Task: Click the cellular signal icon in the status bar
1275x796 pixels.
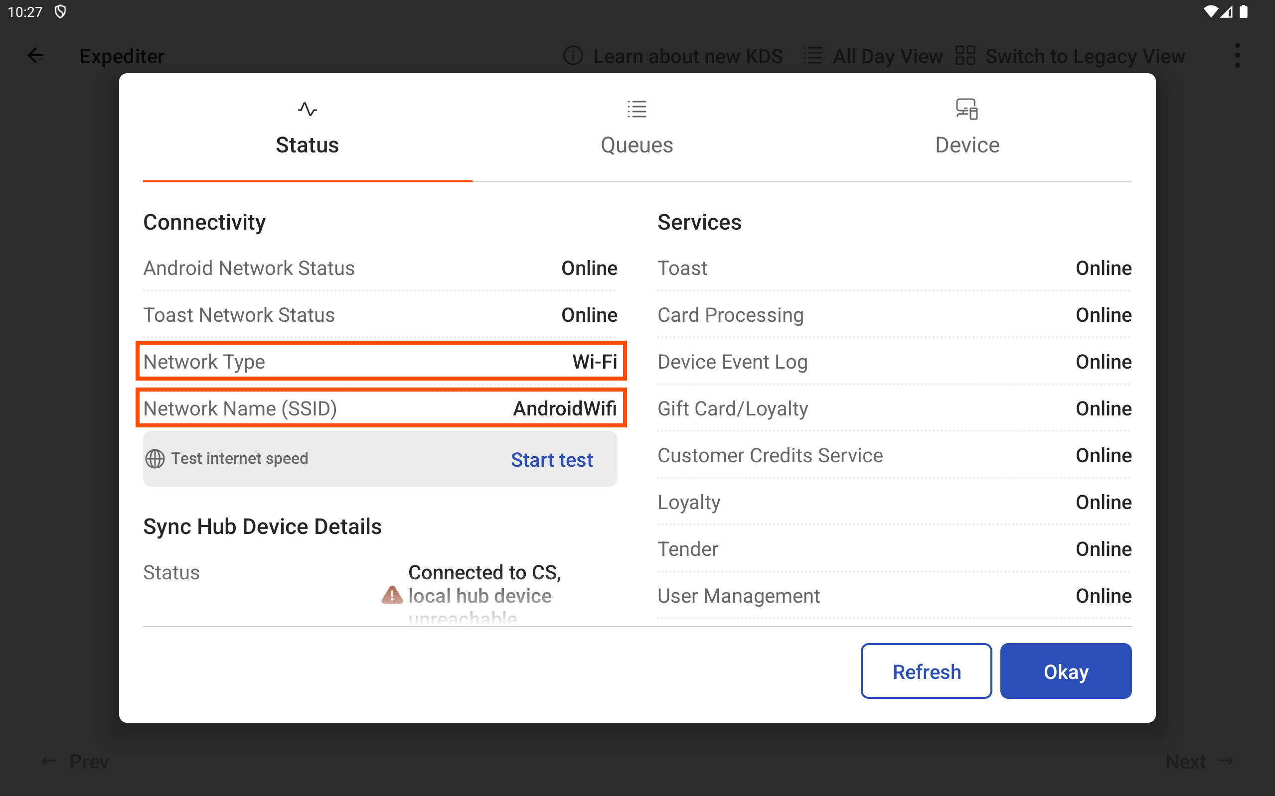Action: coord(1227,11)
